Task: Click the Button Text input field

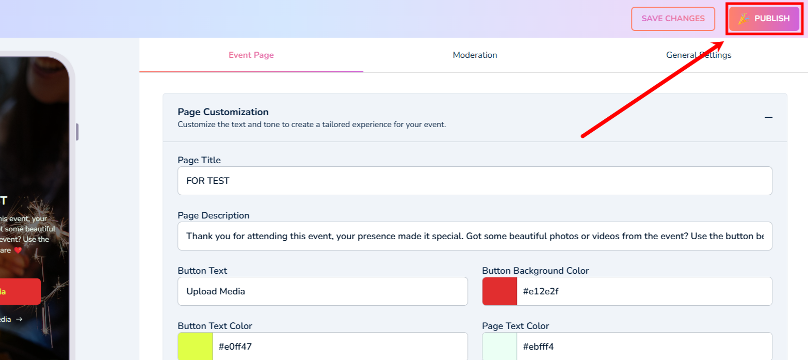Action: [322, 291]
